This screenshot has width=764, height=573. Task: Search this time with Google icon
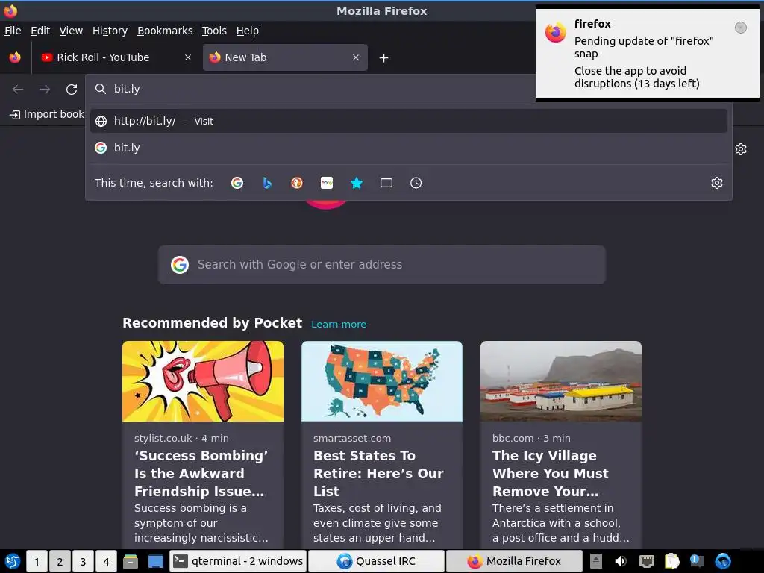(237, 183)
